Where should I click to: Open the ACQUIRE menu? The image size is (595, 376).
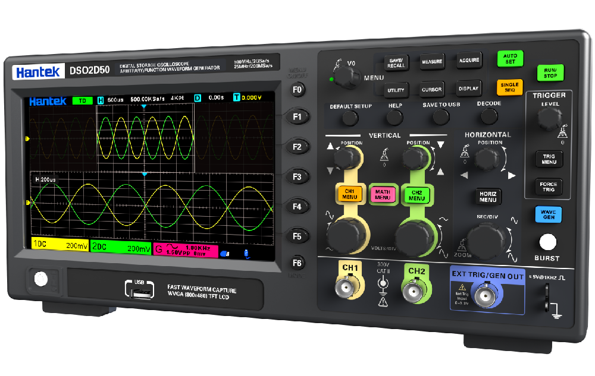coord(469,60)
